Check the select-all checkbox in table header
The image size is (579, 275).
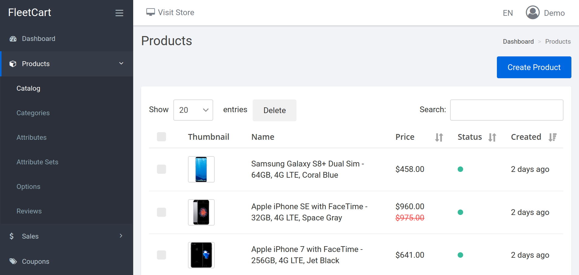coord(161,137)
